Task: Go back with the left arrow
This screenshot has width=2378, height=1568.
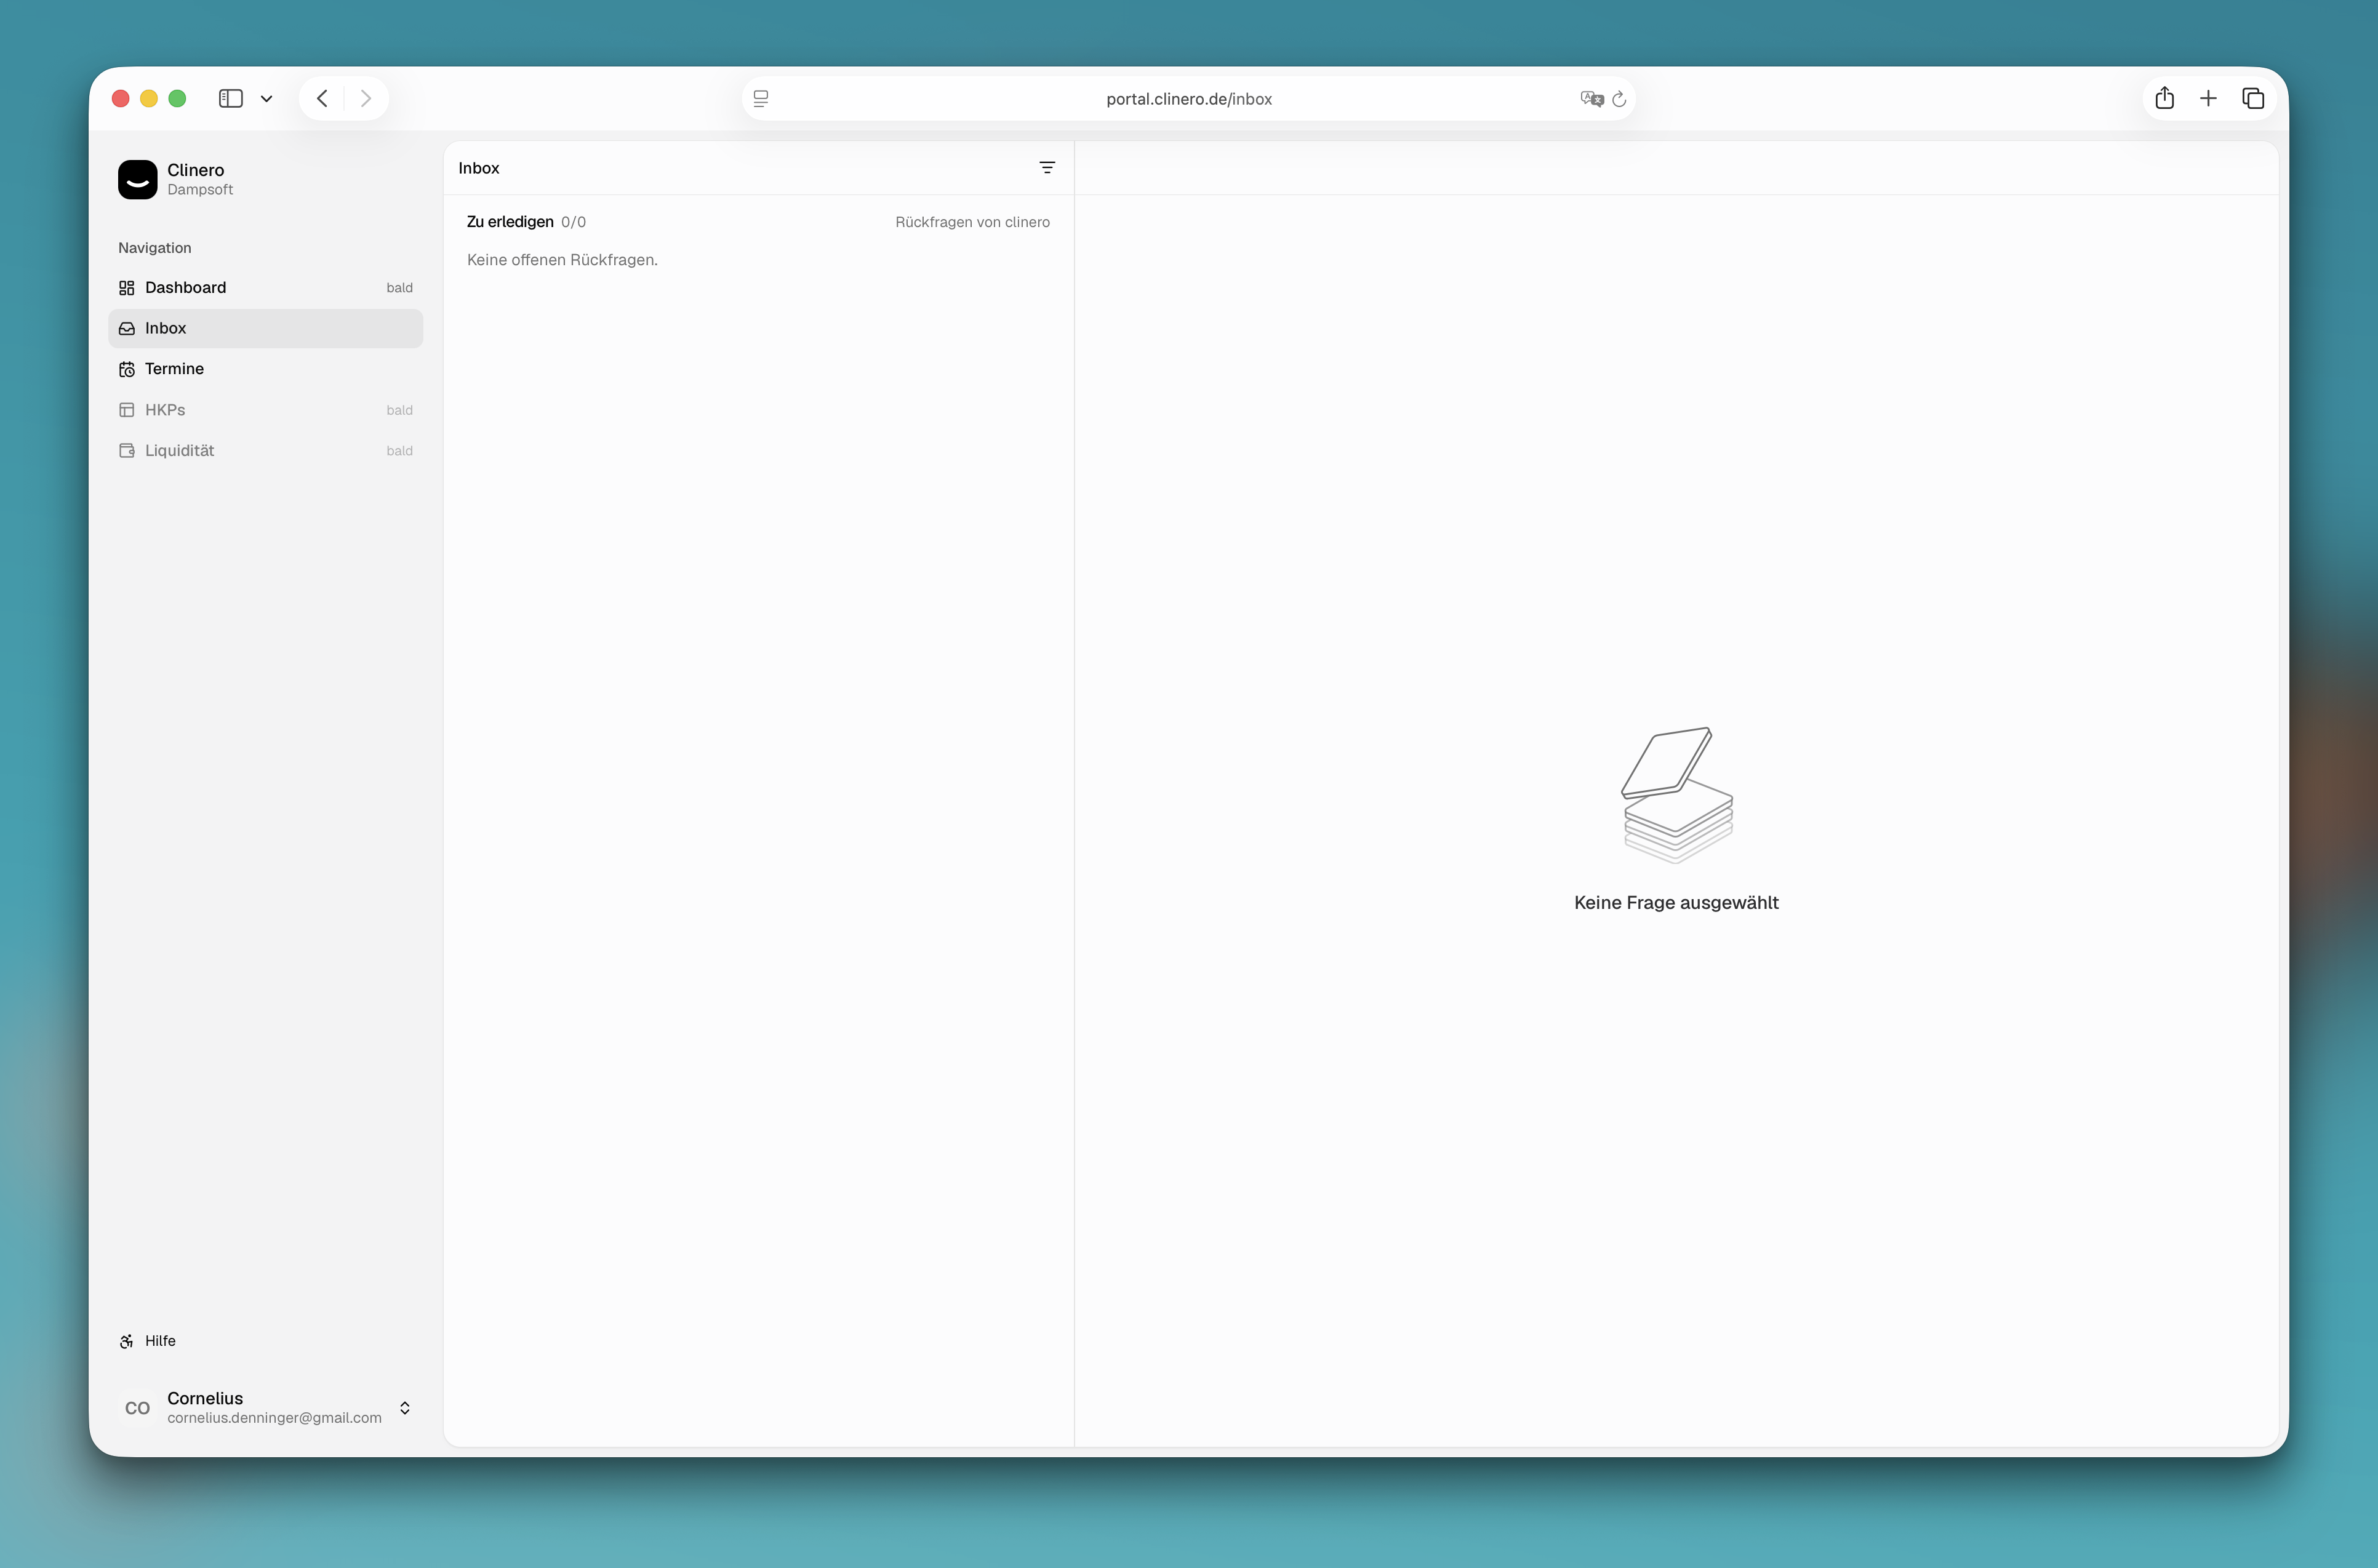Action: click(x=322, y=98)
